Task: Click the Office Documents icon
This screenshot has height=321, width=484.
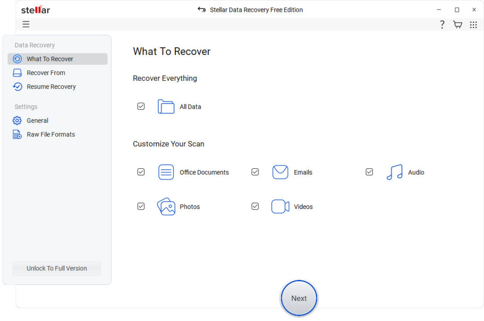Action: click(166, 172)
